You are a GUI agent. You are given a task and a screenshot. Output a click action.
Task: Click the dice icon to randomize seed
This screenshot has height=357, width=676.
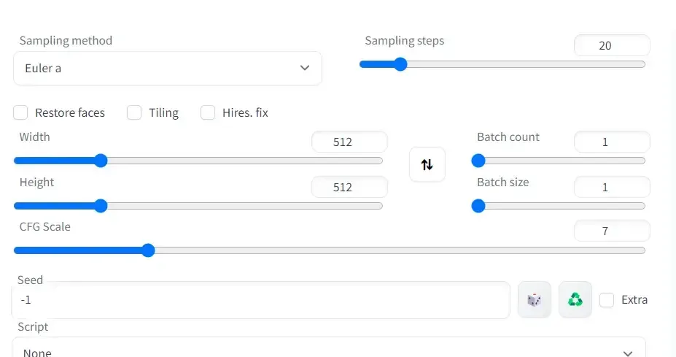pos(534,299)
